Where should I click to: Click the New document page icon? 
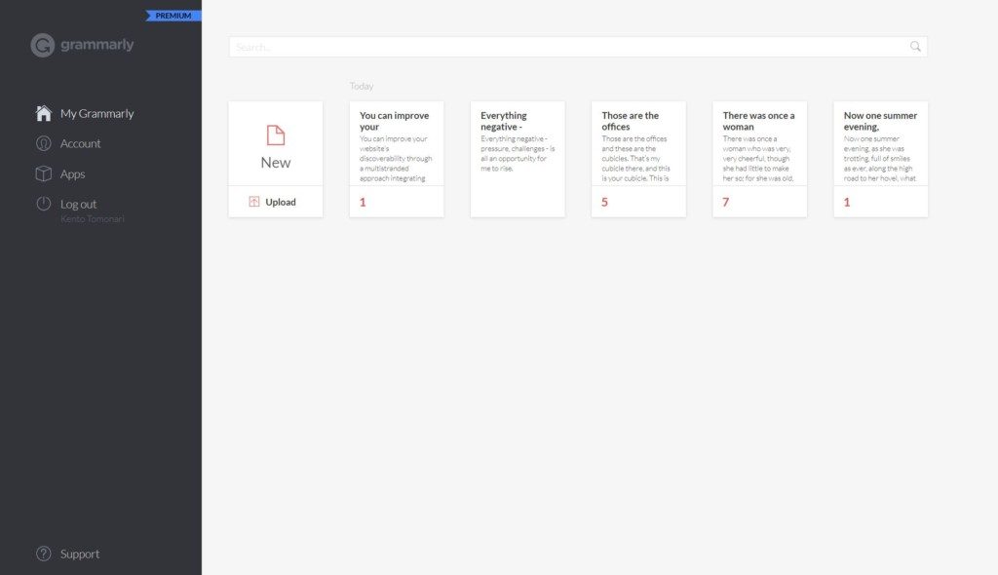click(276, 135)
